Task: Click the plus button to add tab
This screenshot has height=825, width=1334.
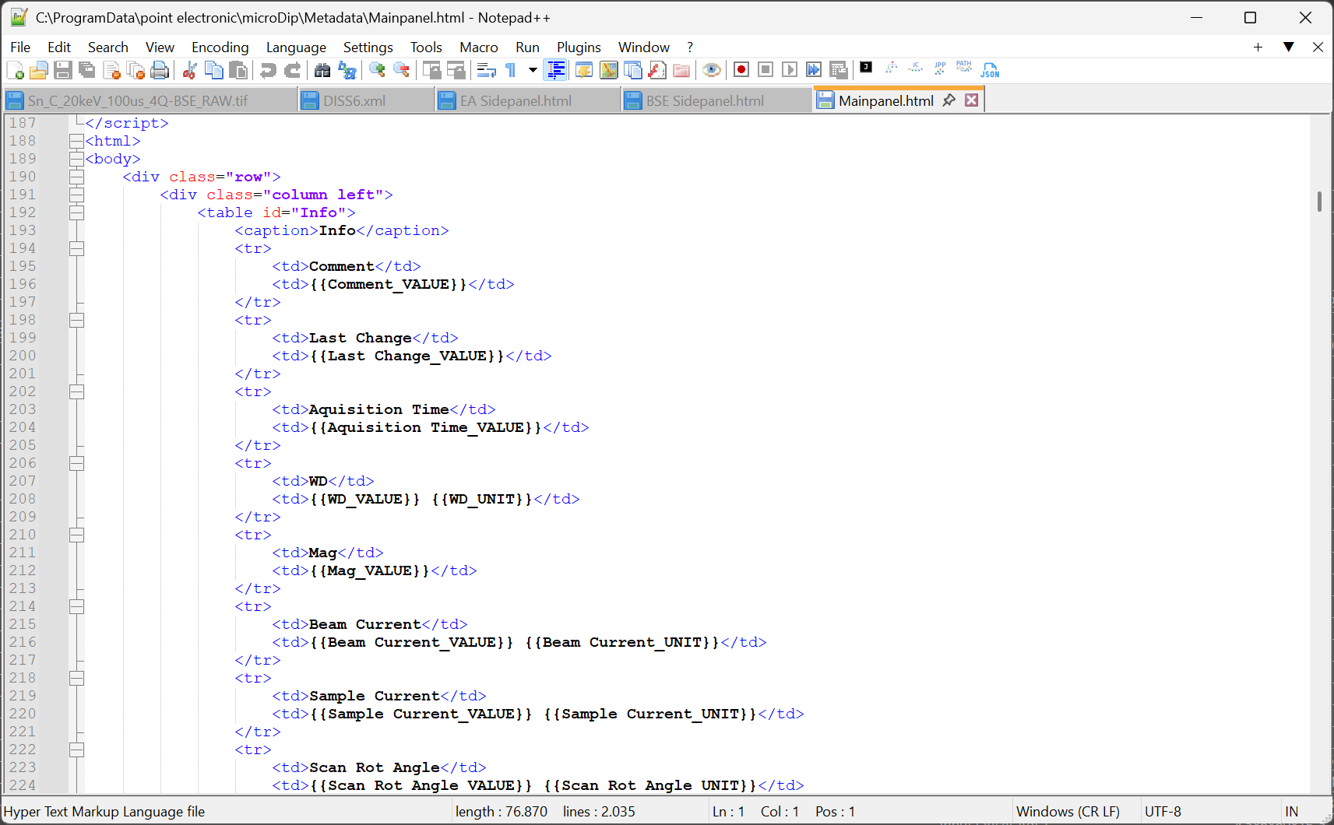Action: (x=1258, y=47)
